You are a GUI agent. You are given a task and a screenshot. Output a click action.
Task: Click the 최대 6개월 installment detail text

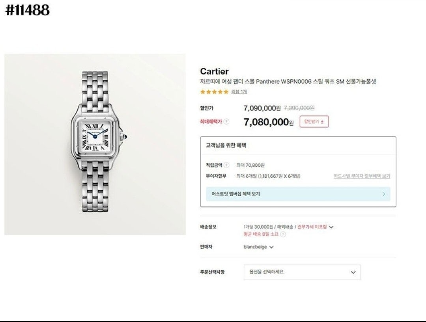click(x=268, y=176)
